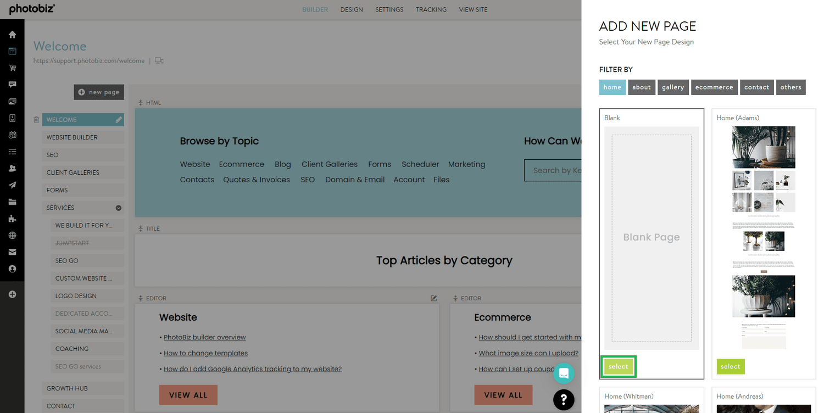Viewport: 824px width, 413px height.
Task: Open the account user icon in the sidebar
Action: point(12,269)
